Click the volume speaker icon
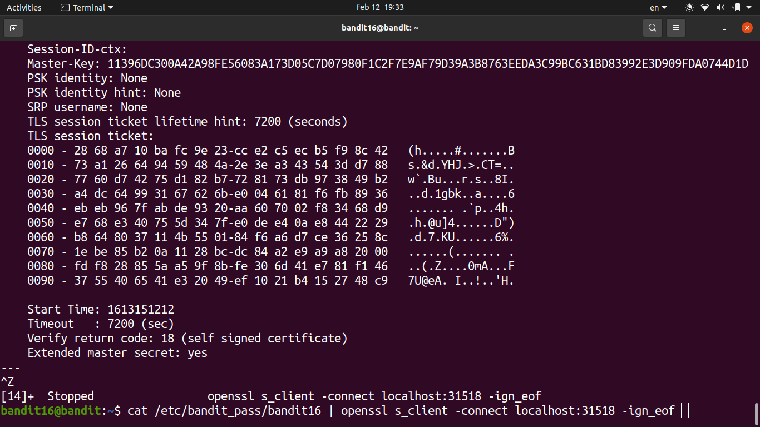Viewport: 760px width, 427px height. tap(720, 8)
